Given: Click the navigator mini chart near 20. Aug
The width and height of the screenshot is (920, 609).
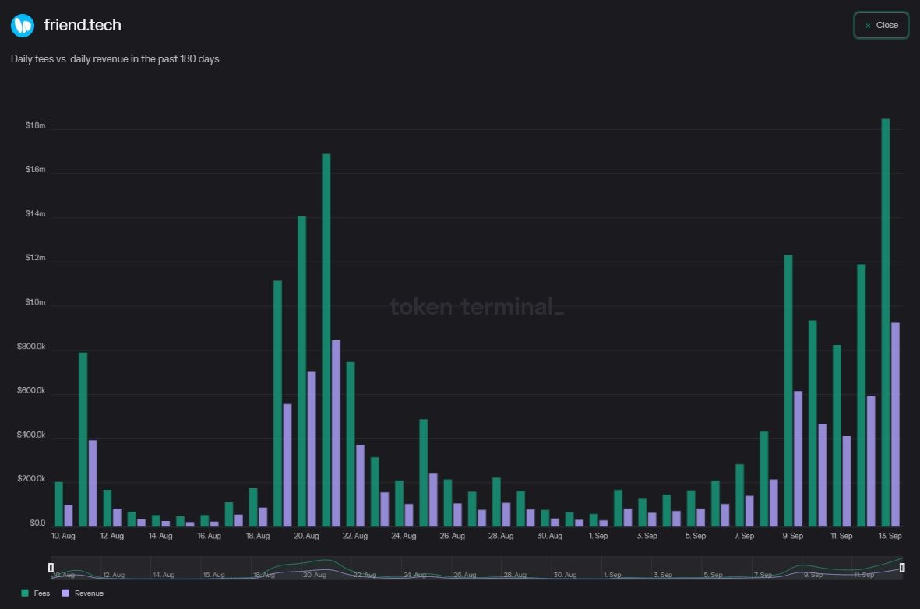Looking at the screenshot, I should point(315,568).
